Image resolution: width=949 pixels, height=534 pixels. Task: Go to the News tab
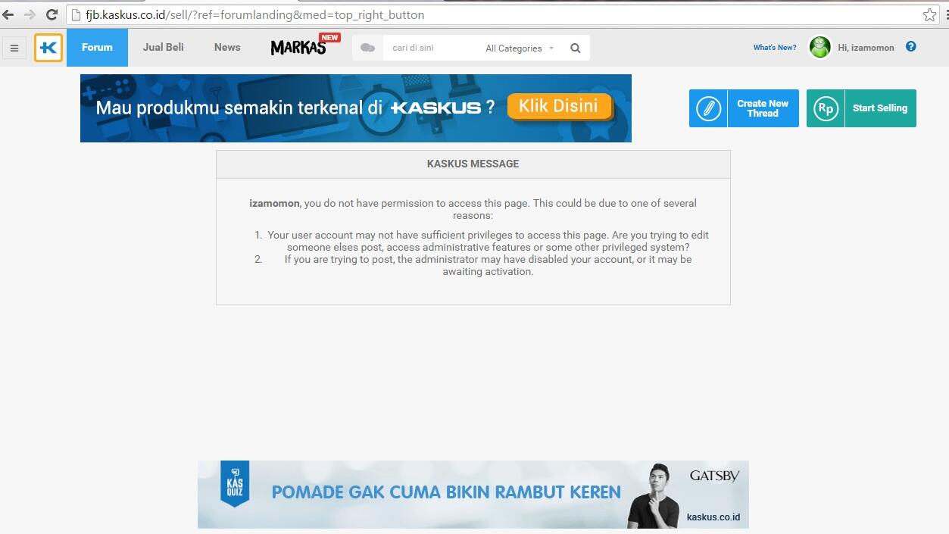(227, 47)
